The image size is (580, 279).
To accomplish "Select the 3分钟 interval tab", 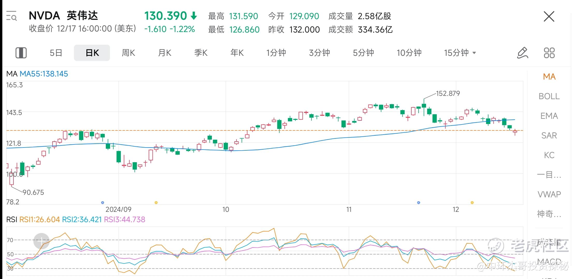I will coord(319,53).
